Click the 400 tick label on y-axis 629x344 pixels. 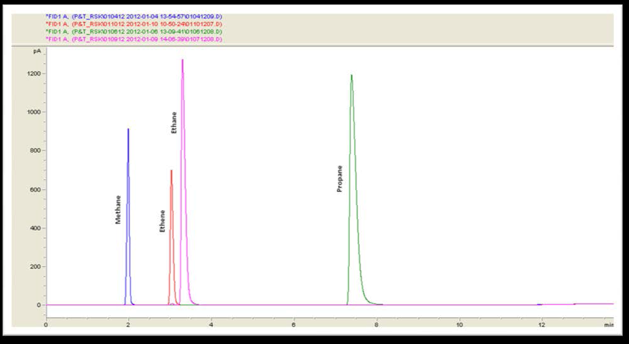coord(36,228)
